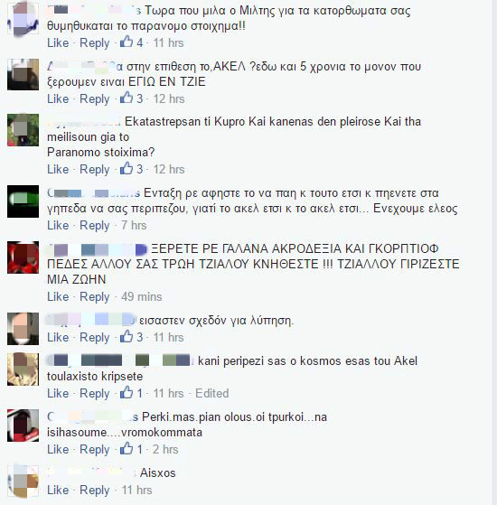The width and height of the screenshot is (497, 505).
Task: Like the comment posted 49 mins ago
Action: (x=58, y=296)
